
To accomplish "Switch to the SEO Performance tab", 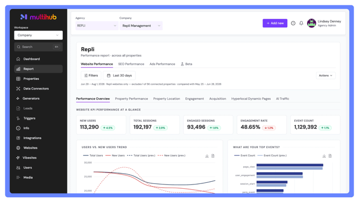I will 131,64.
